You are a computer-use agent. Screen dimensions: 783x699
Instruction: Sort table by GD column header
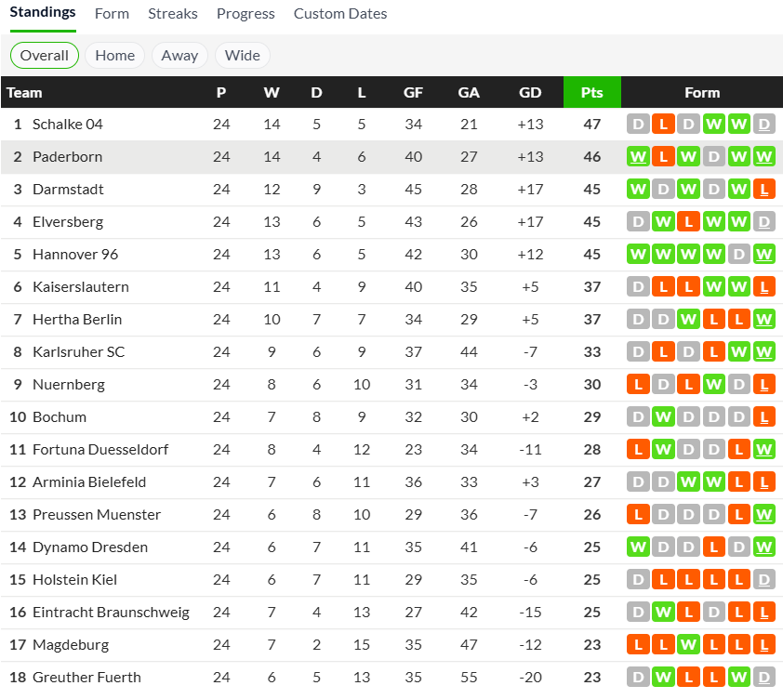(530, 92)
